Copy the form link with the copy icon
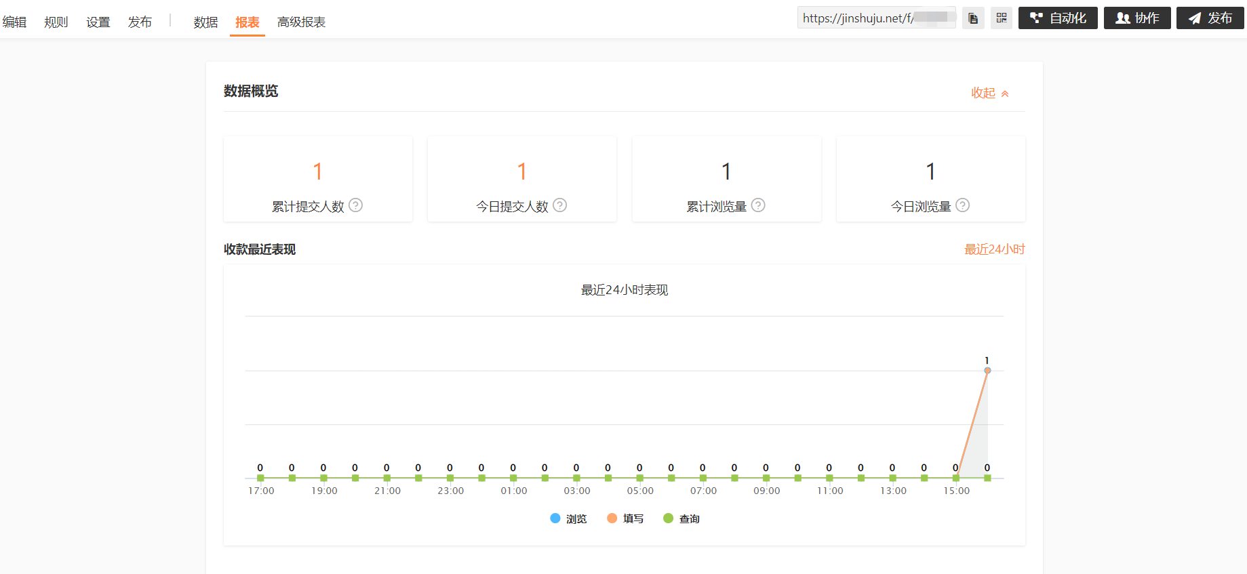The image size is (1247, 574). point(973,18)
